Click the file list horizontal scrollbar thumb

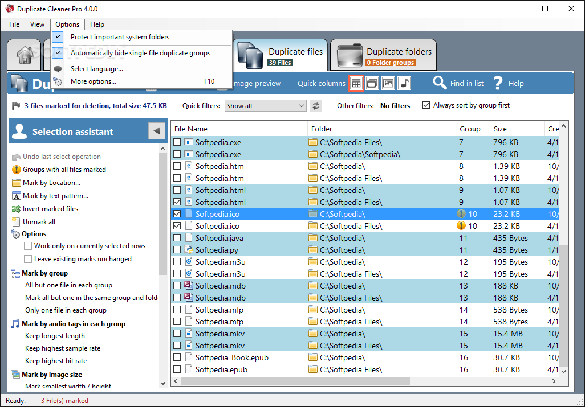(295, 381)
